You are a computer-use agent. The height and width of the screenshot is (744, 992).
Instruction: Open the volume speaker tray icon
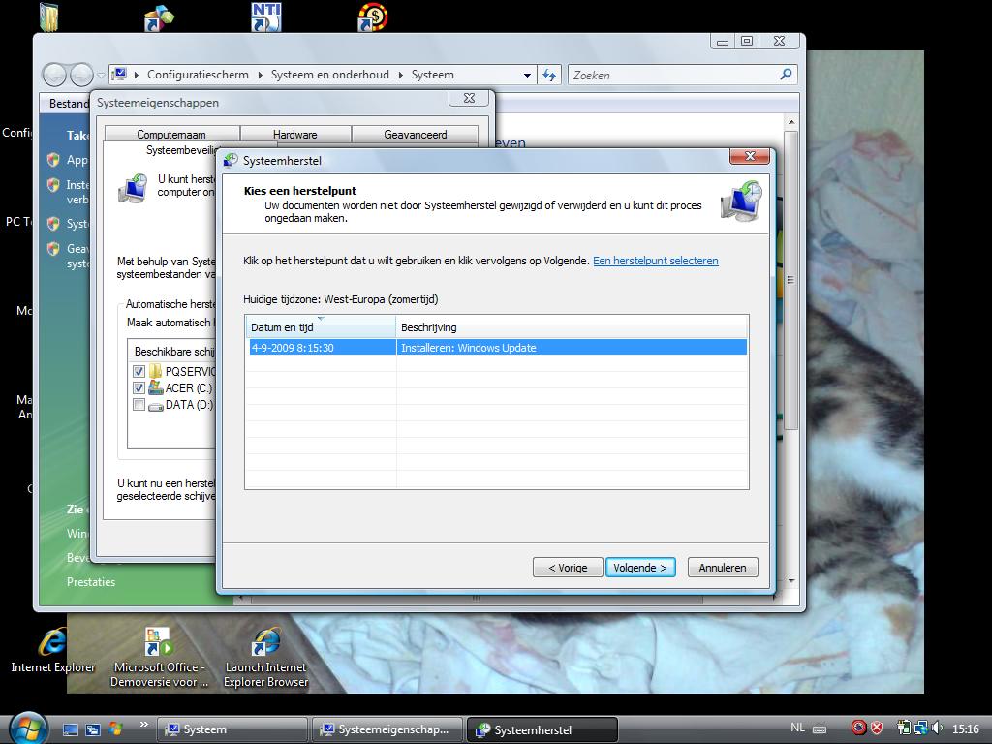point(937,728)
